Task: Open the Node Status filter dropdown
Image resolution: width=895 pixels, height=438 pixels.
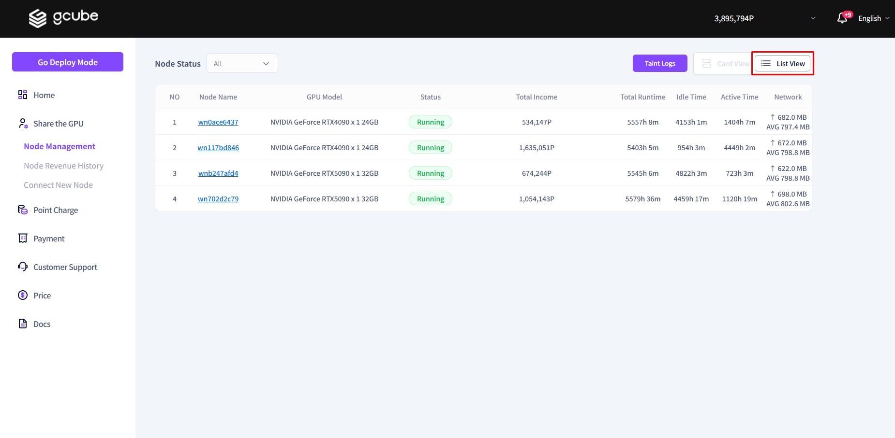Action: coord(242,63)
